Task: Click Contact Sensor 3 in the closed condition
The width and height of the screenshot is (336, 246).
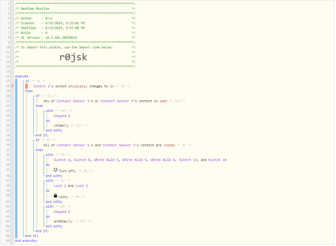Action: 119,145
